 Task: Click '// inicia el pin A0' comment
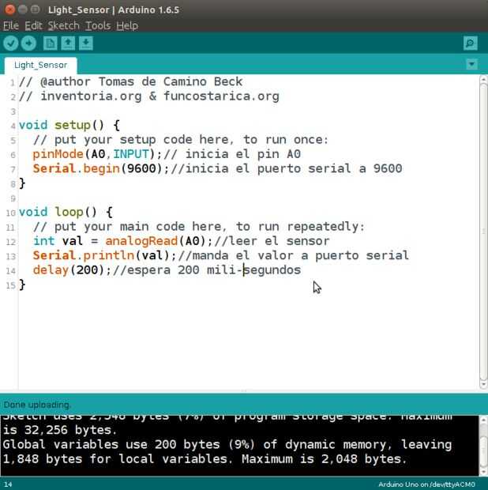tap(232, 154)
